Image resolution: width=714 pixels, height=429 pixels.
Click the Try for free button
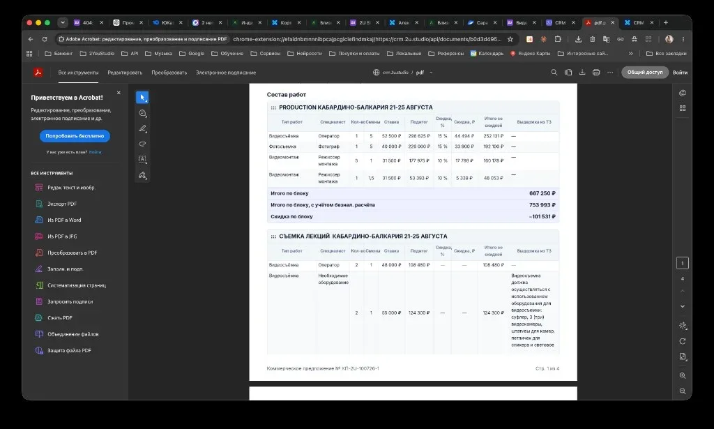75,136
